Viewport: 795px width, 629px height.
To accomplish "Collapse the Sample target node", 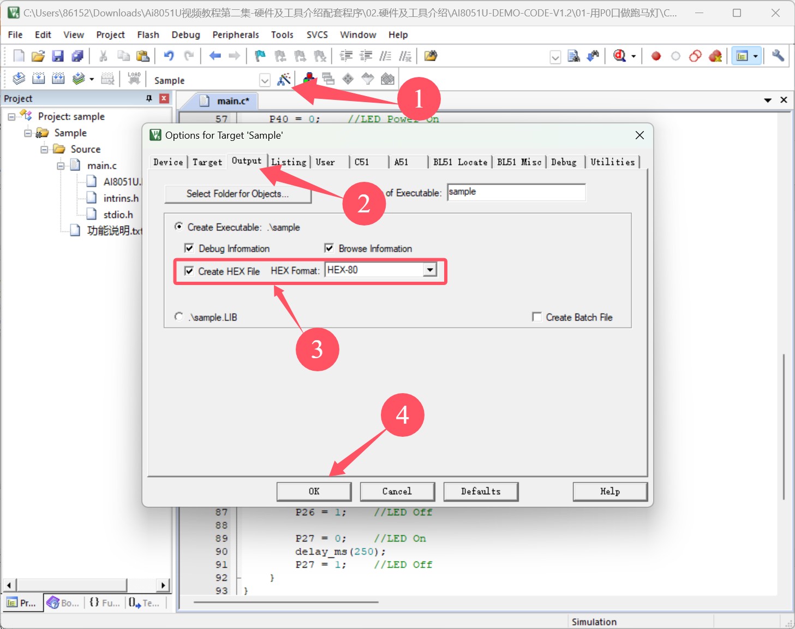I will 28,133.
